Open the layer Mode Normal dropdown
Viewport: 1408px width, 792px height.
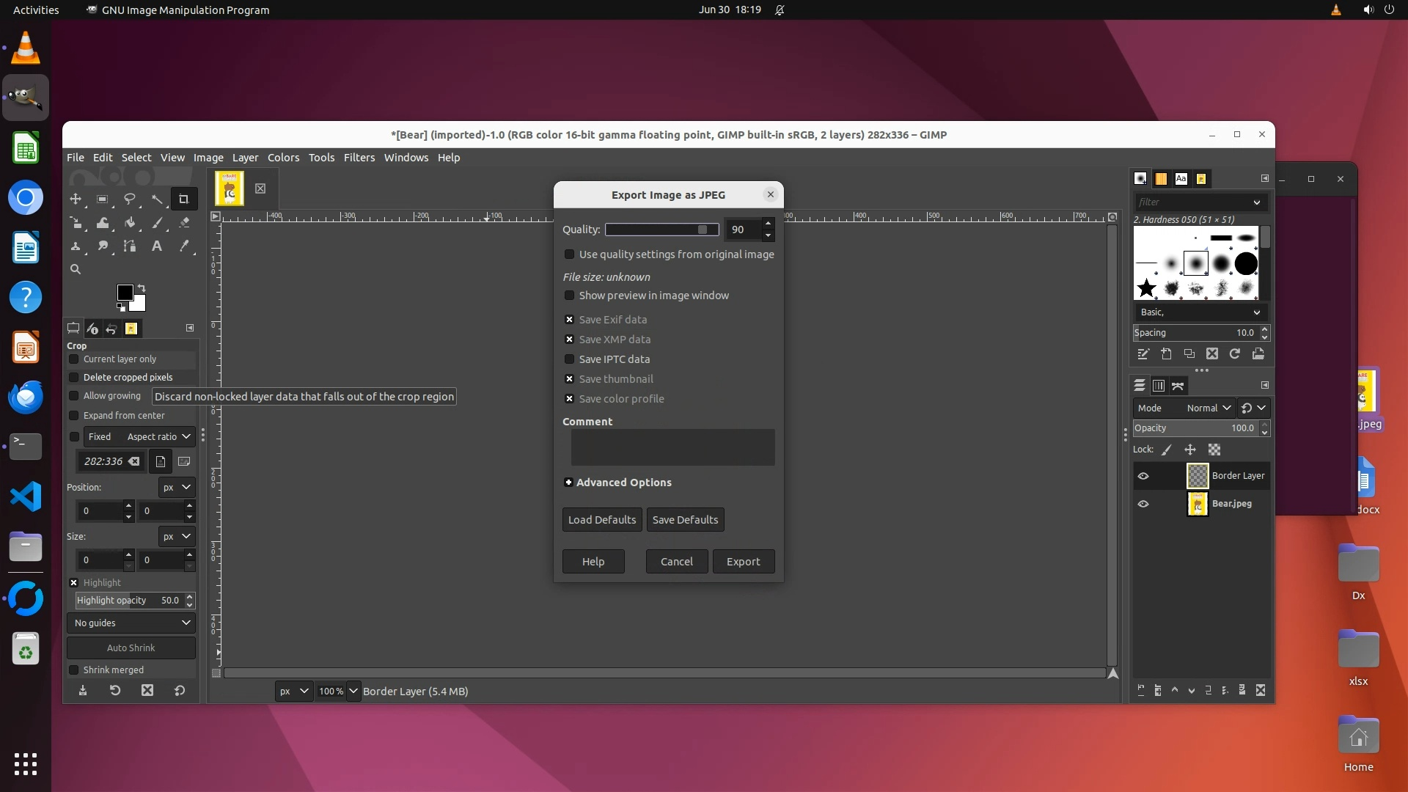pos(1209,408)
